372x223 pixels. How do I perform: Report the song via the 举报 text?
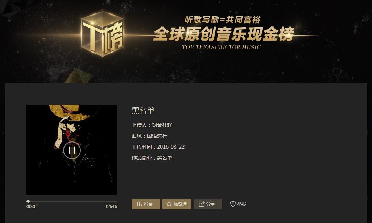pyautogui.click(x=242, y=204)
